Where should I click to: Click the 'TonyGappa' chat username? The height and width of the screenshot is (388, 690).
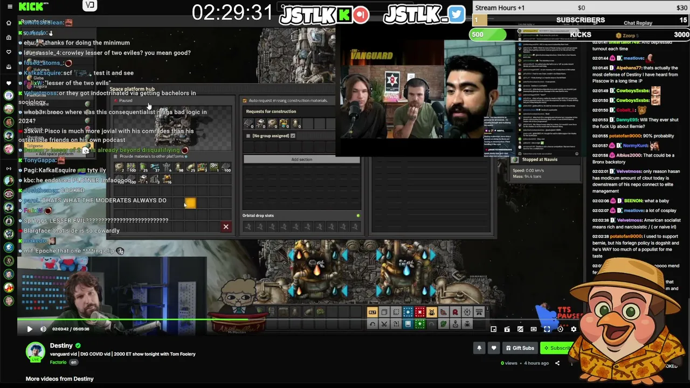(40, 160)
